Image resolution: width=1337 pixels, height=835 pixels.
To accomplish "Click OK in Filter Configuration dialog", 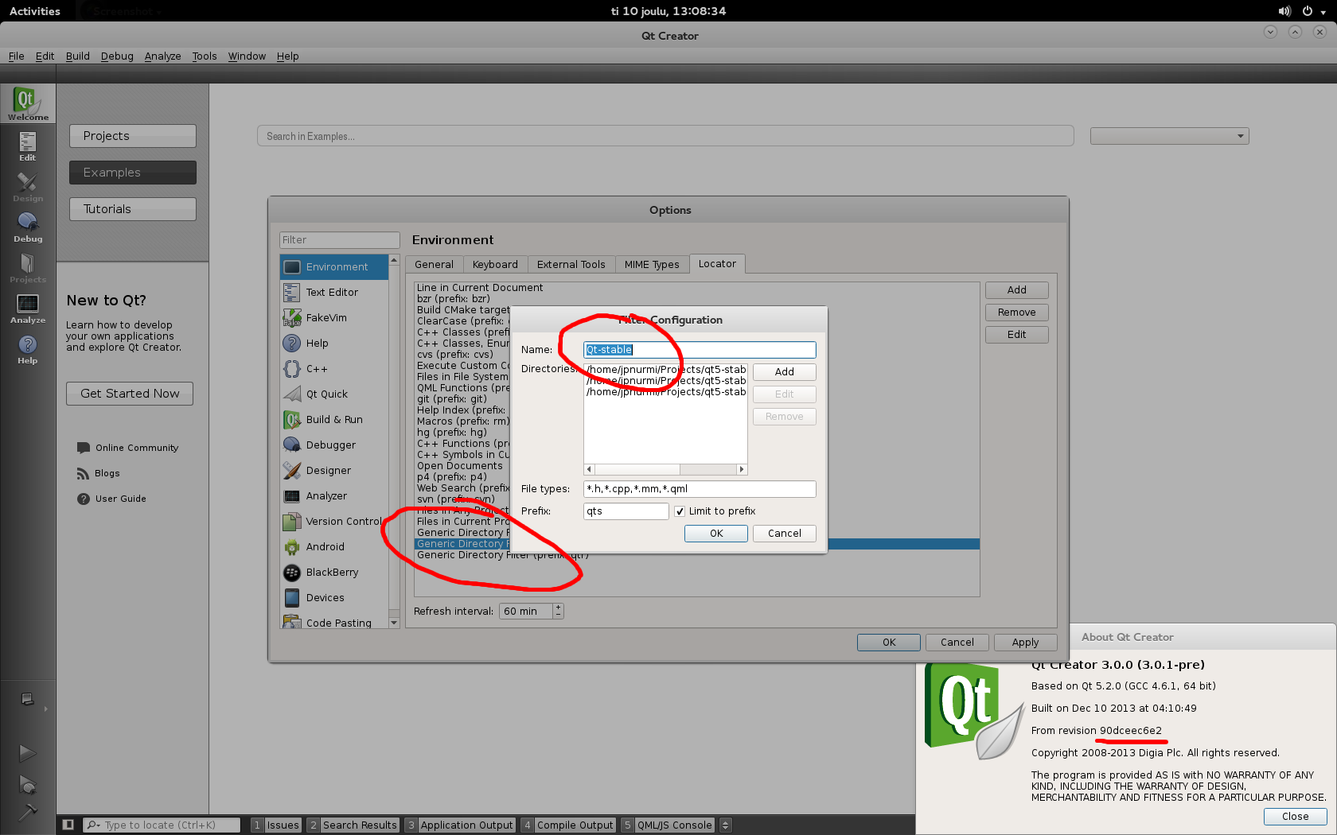I will pos(716,534).
